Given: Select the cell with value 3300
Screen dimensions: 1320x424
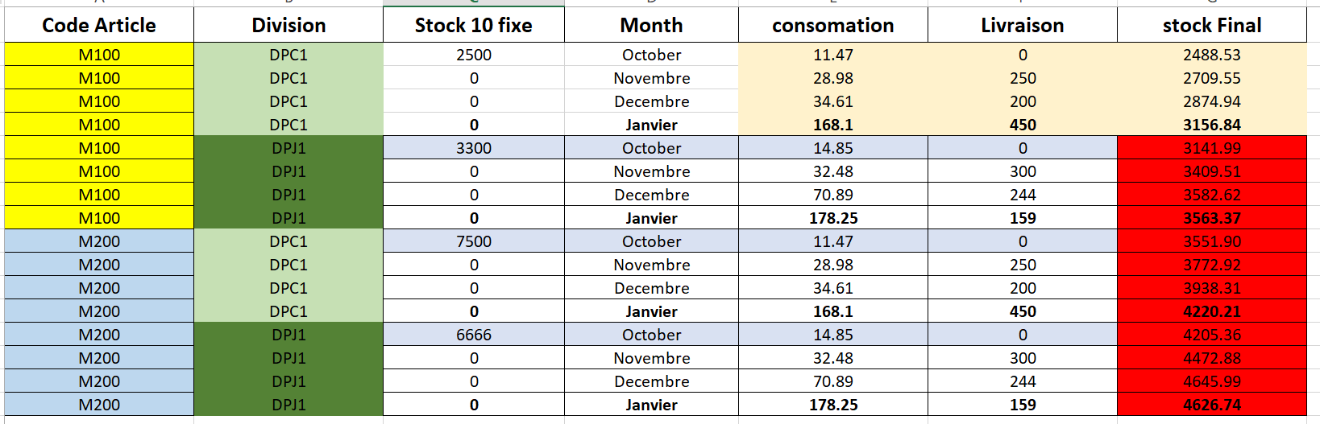Looking at the screenshot, I should pos(473,148).
